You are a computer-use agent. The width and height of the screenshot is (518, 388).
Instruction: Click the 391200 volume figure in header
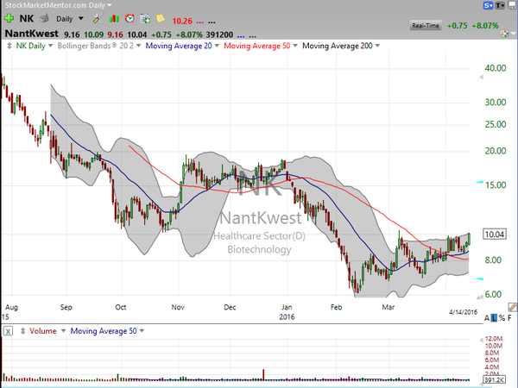point(219,34)
